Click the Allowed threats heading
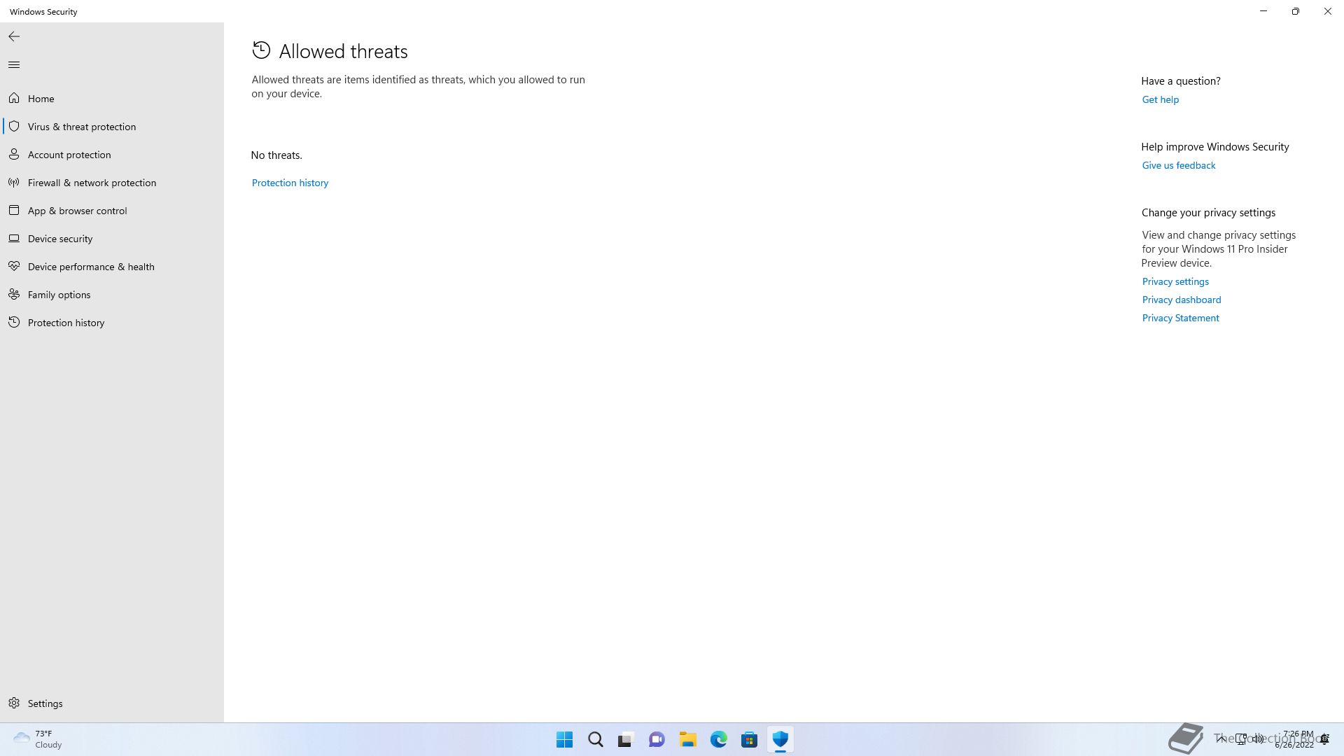 tap(343, 51)
